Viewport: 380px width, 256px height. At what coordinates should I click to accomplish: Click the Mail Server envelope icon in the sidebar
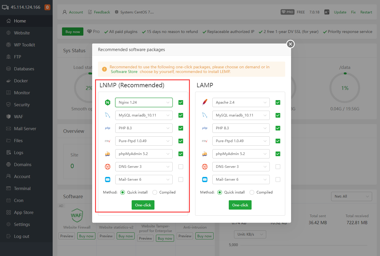click(8, 129)
